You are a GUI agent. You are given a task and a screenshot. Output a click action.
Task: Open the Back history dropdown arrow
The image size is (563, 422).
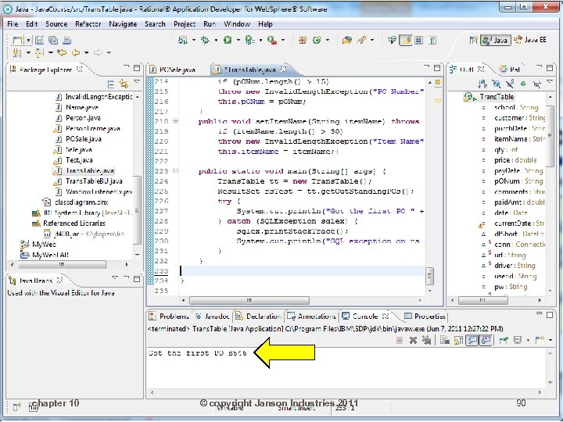87,53
